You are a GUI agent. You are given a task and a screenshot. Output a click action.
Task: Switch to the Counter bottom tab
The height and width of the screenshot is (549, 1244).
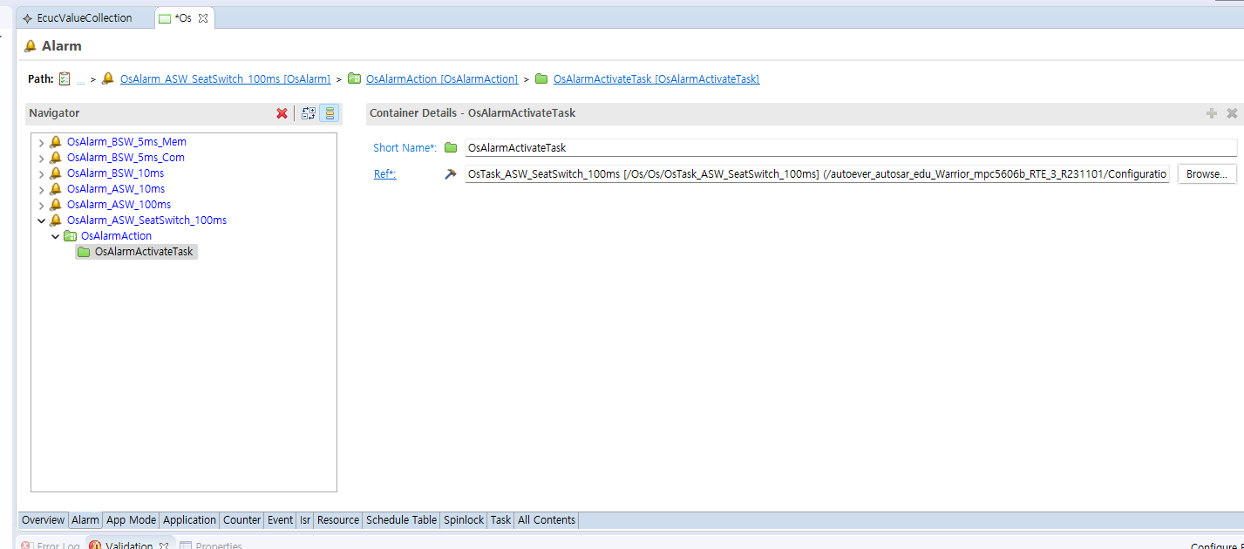[x=241, y=520]
